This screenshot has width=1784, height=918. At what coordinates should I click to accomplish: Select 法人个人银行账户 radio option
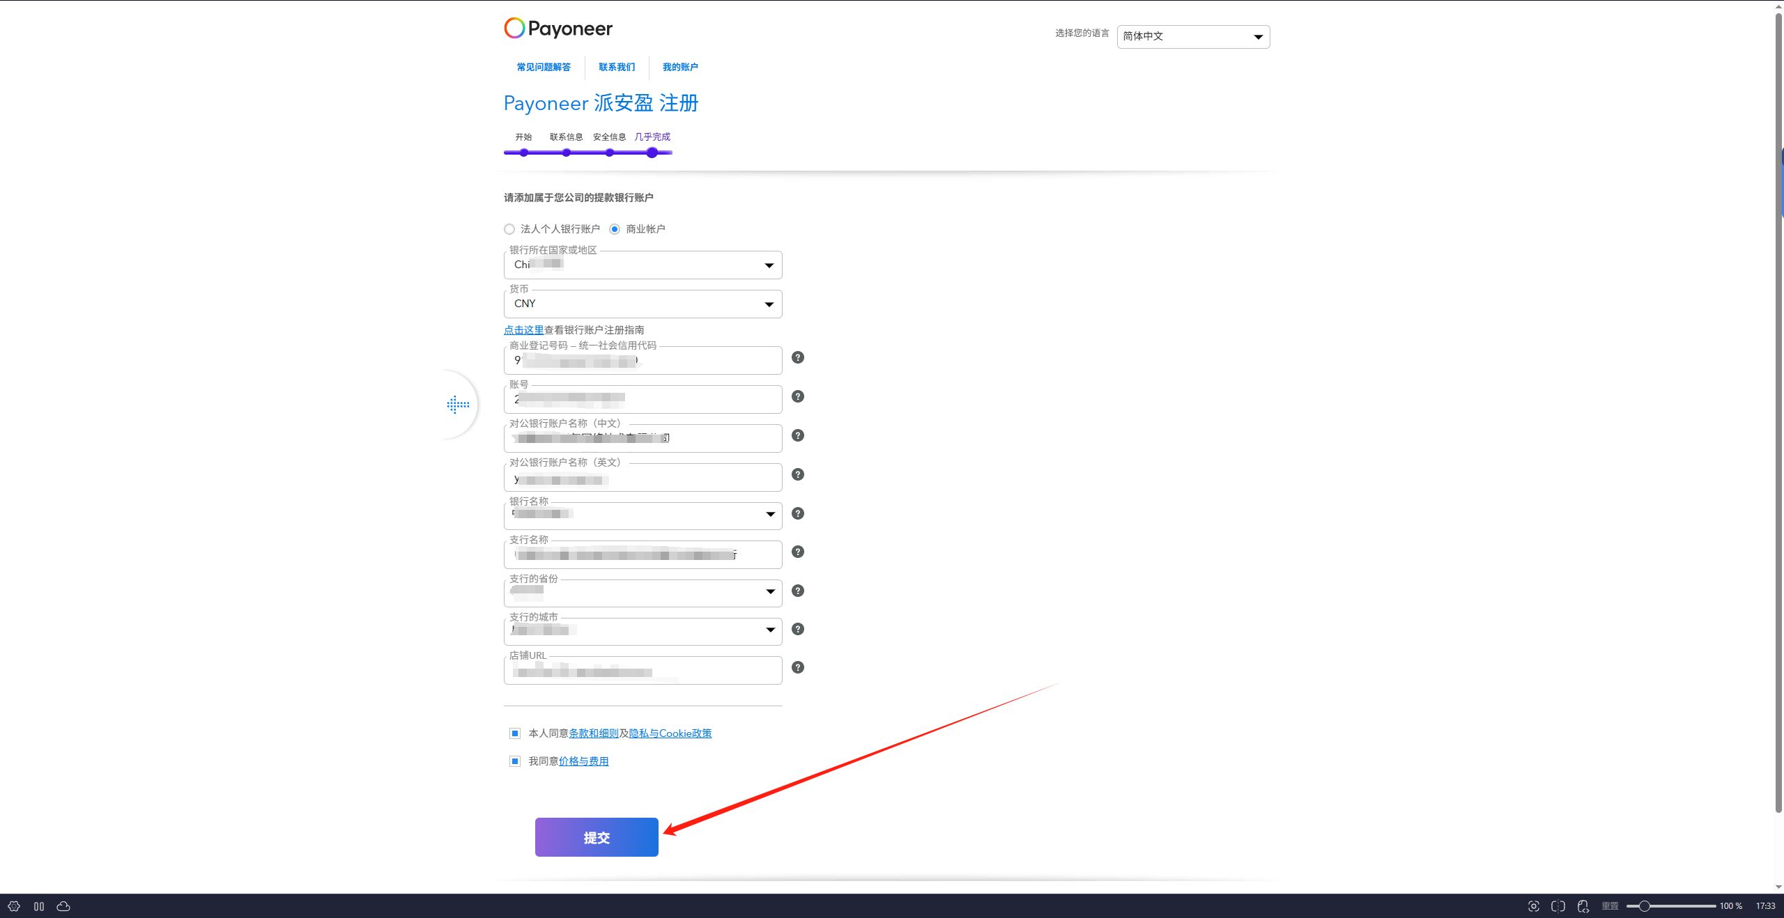509,229
